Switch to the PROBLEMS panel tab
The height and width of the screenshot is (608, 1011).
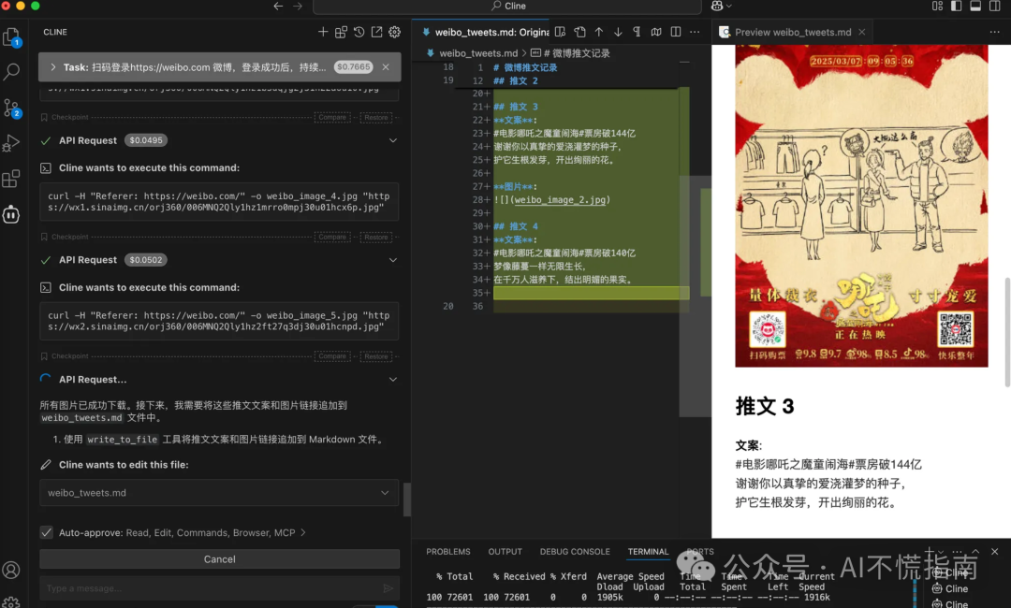coord(448,552)
